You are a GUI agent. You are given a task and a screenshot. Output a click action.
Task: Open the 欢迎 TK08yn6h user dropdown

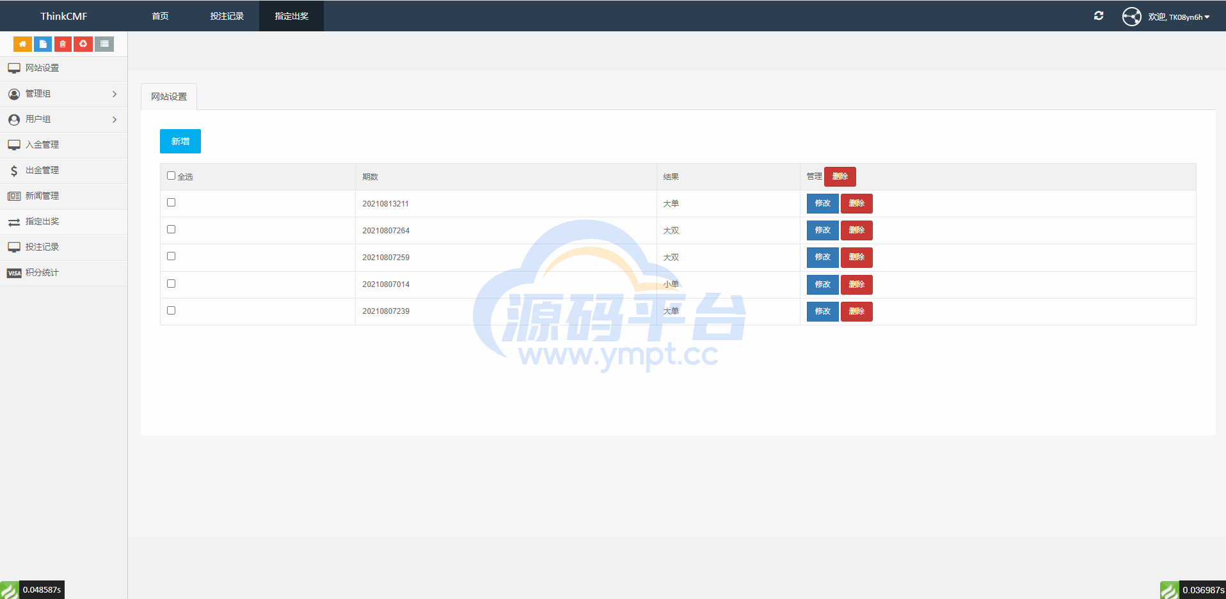1179,17
